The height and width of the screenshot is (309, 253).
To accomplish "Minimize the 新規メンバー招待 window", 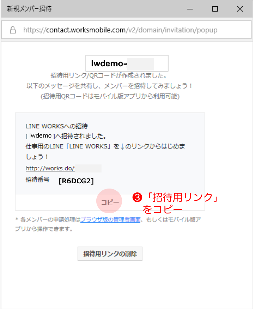I will (x=190, y=9).
